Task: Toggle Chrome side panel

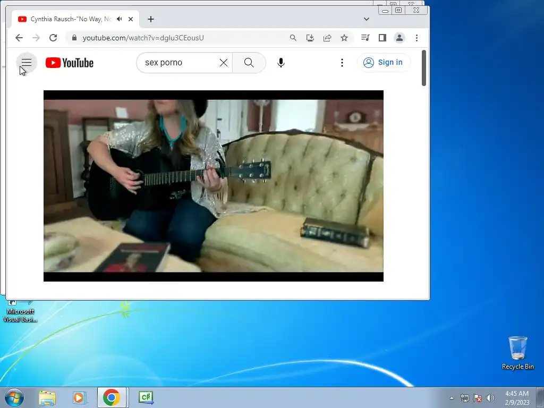Action: click(382, 38)
